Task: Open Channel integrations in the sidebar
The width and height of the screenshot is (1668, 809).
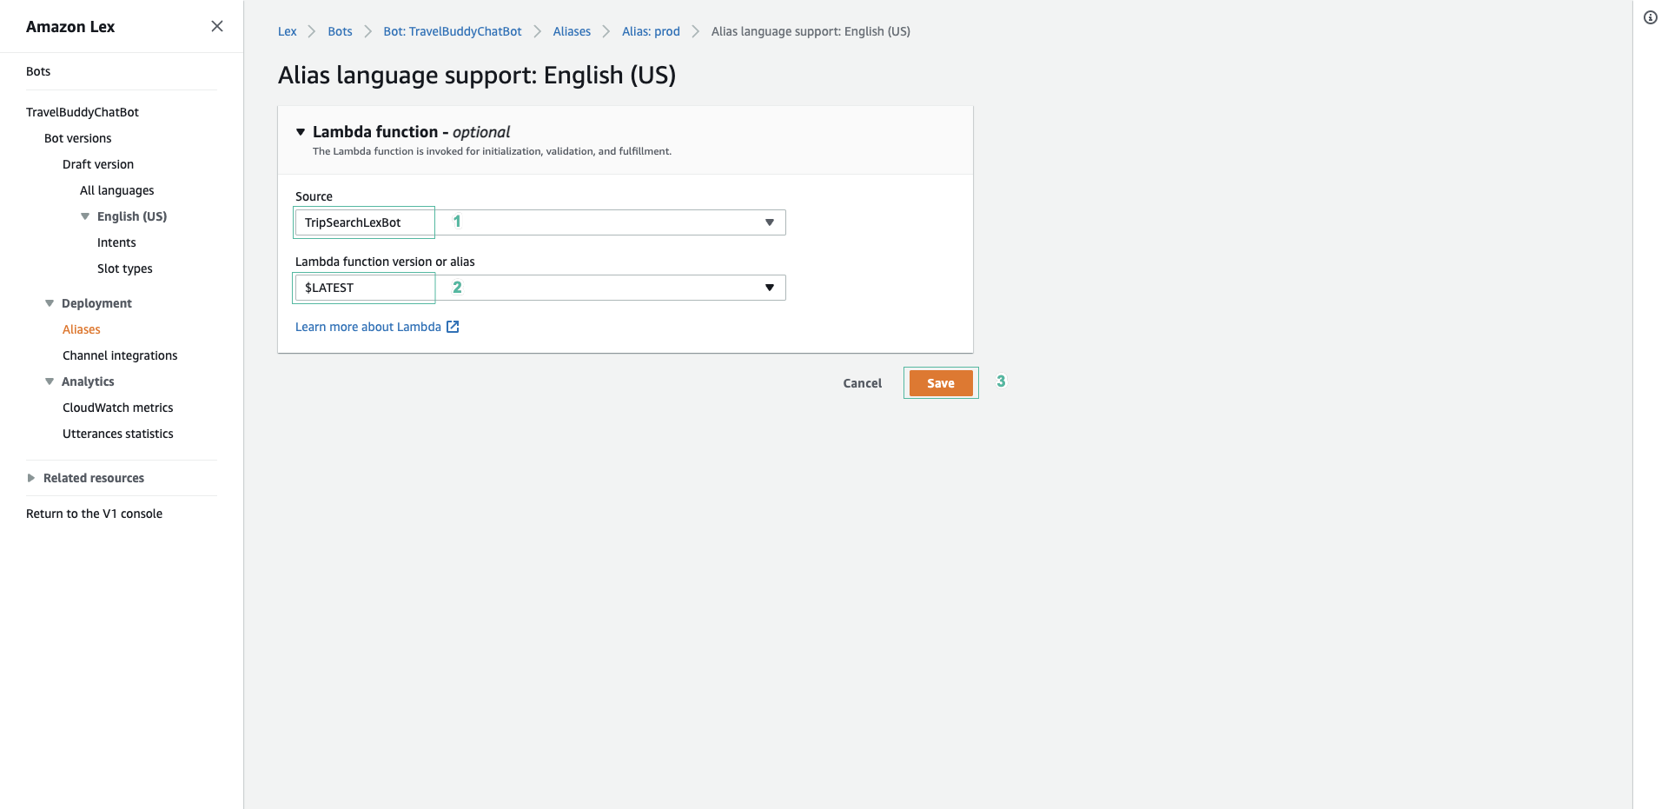Action: pos(120,355)
